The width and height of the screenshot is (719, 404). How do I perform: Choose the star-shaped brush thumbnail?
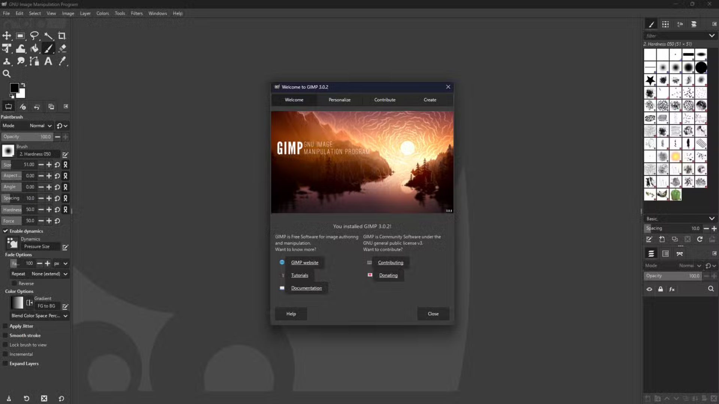click(x=650, y=80)
